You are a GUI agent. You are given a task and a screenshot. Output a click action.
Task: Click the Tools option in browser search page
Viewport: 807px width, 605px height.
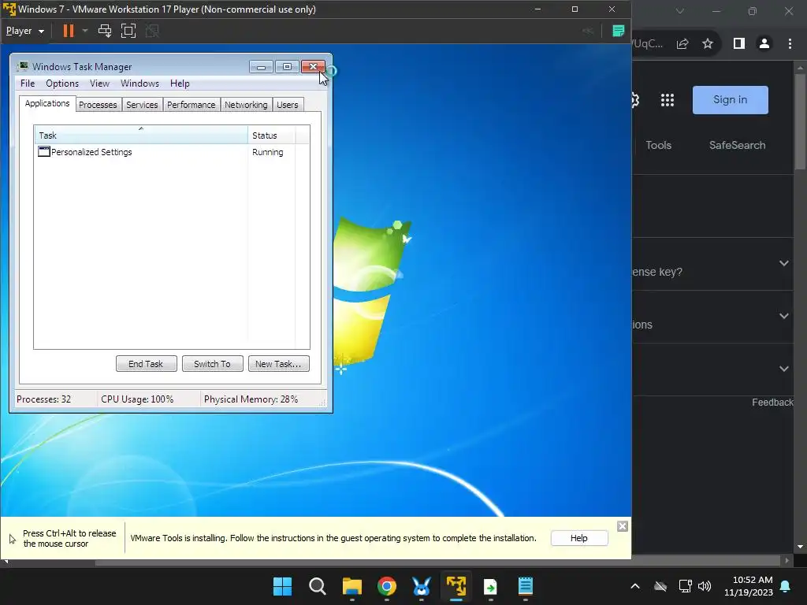[658, 145]
